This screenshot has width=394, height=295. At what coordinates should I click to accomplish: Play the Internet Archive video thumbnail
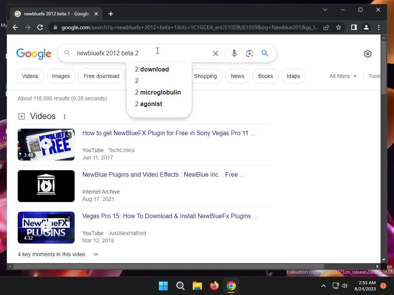(46, 186)
